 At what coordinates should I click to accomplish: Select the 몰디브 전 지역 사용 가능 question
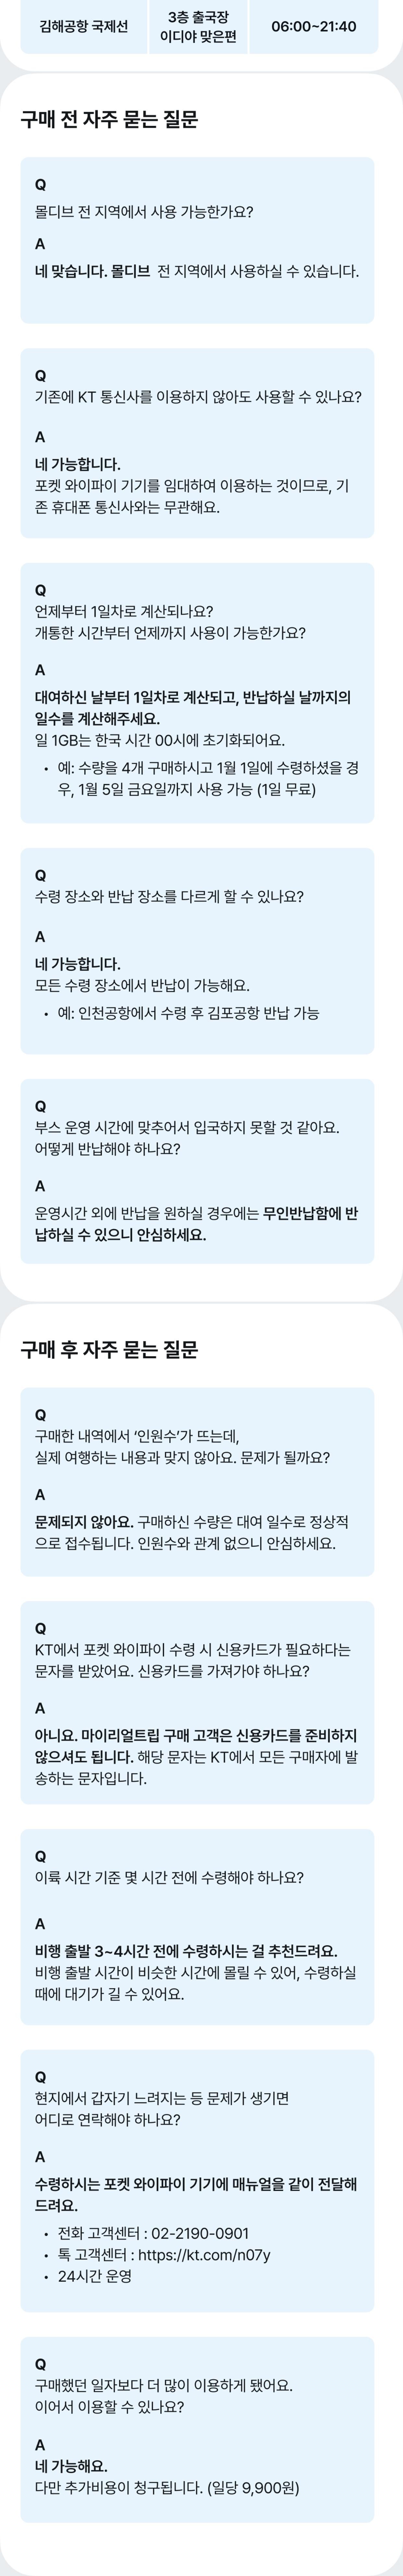pos(144,212)
